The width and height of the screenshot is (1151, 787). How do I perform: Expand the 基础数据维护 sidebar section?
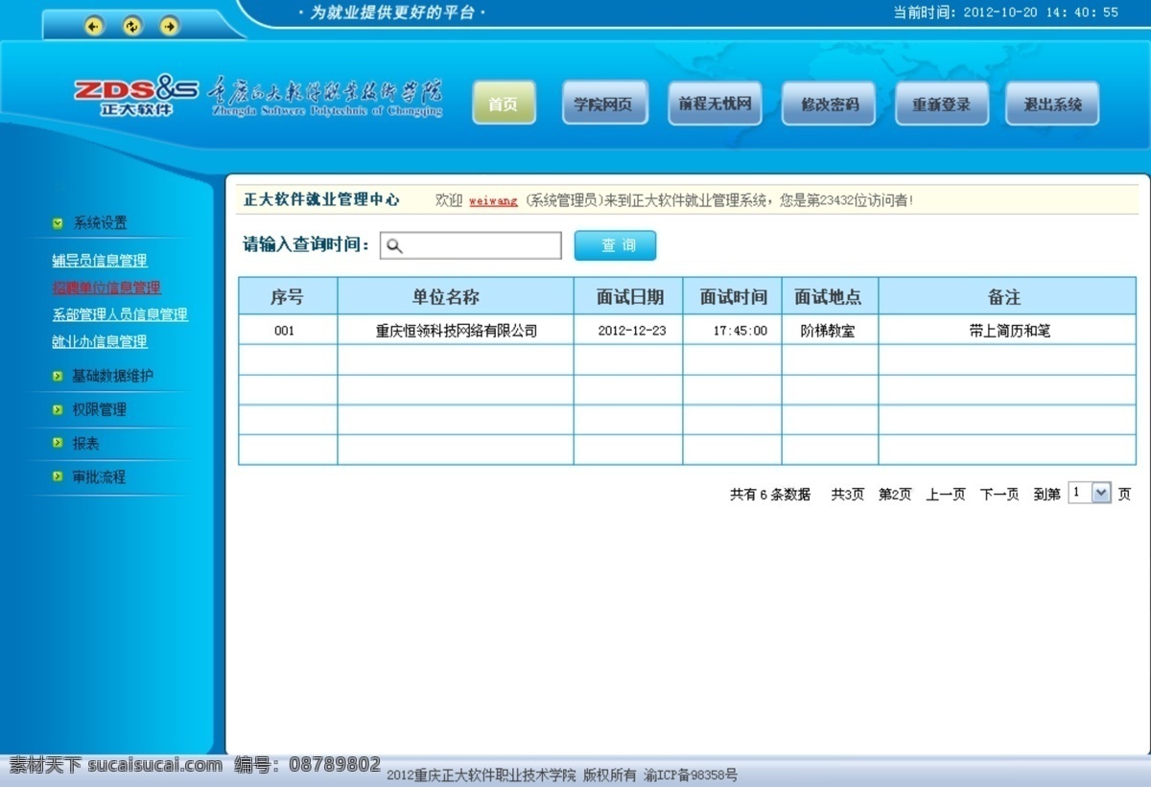pos(112,376)
